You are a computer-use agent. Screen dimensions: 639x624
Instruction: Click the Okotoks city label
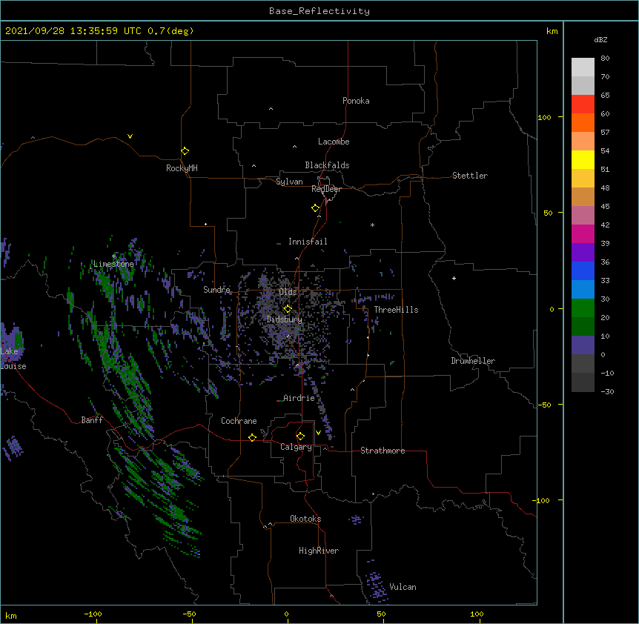point(305,519)
